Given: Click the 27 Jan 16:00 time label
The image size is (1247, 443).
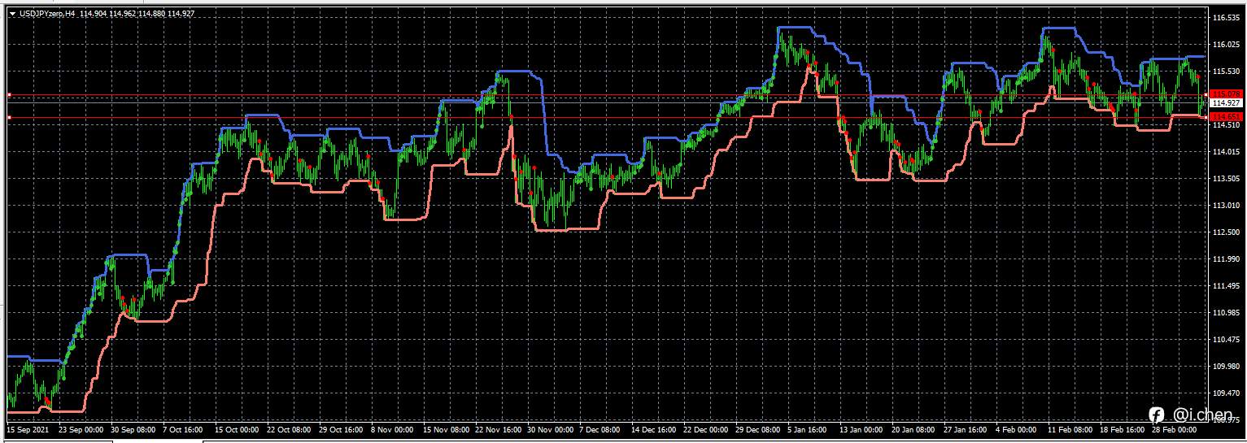Looking at the screenshot, I should click(966, 429).
